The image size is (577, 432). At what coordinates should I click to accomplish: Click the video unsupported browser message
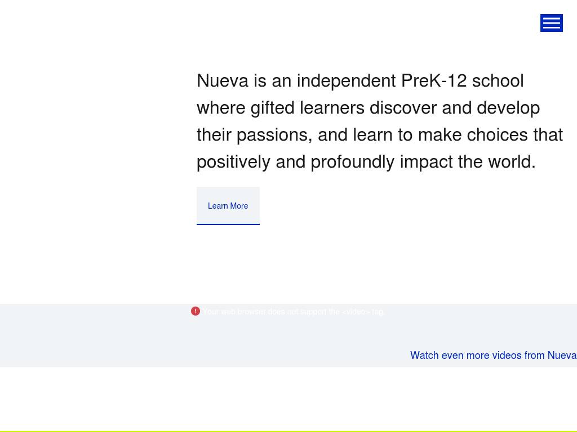tap(293, 312)
